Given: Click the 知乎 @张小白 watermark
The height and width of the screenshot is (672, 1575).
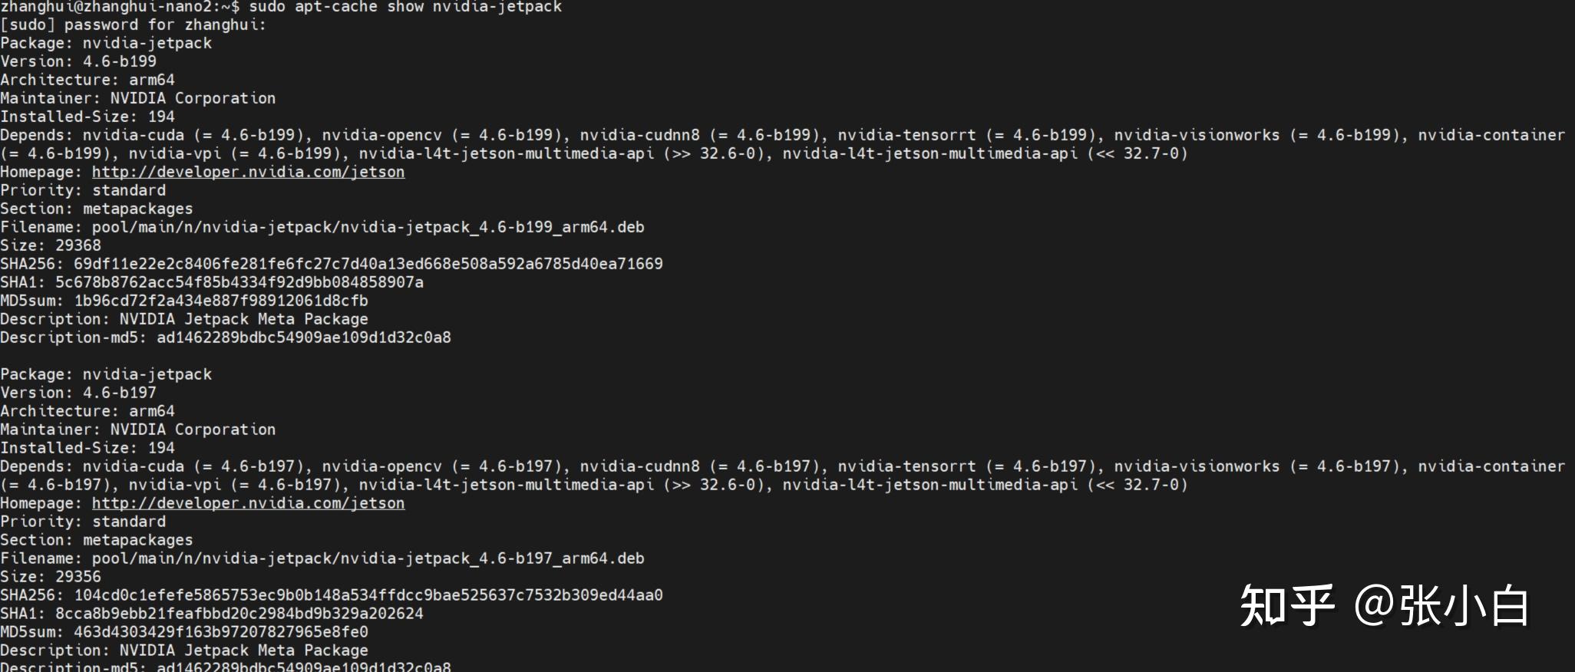Looking at the screenshot, I should coord(1384,605).
